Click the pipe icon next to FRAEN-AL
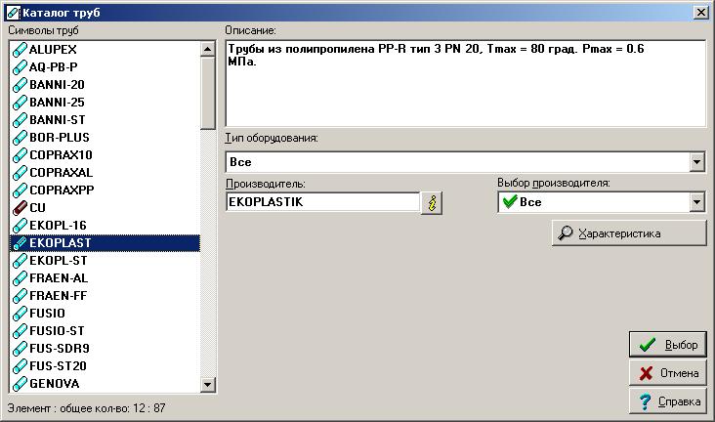The width and height of the screenshot is (715, 422). click(x=20, y=277)
